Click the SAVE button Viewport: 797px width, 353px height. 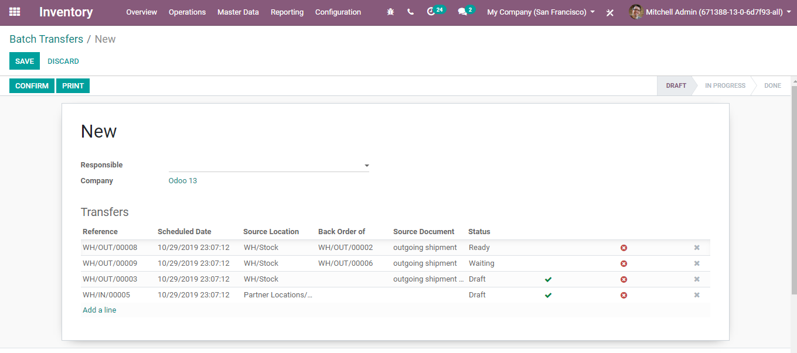click(x=25, y=61)
